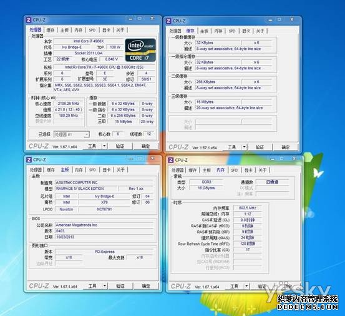Click the 验证 button in the 处理器 window

(x=120, y=146)
